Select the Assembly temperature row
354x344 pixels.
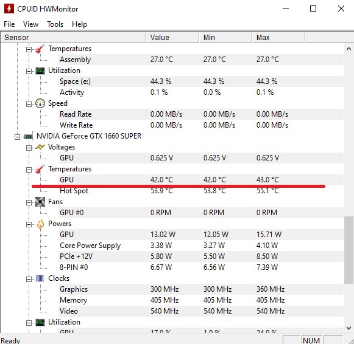click(201, 60)
